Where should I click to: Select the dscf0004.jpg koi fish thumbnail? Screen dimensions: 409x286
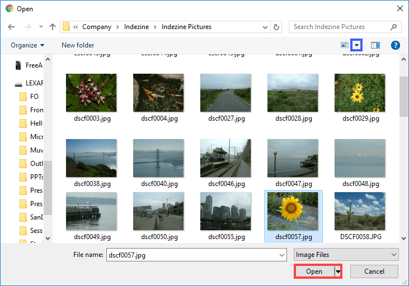point(158,93)
